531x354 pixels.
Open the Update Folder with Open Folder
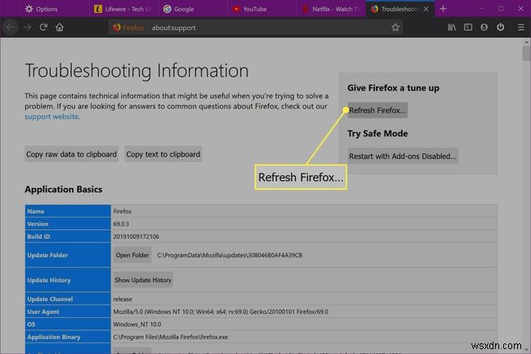pos(132,255)
